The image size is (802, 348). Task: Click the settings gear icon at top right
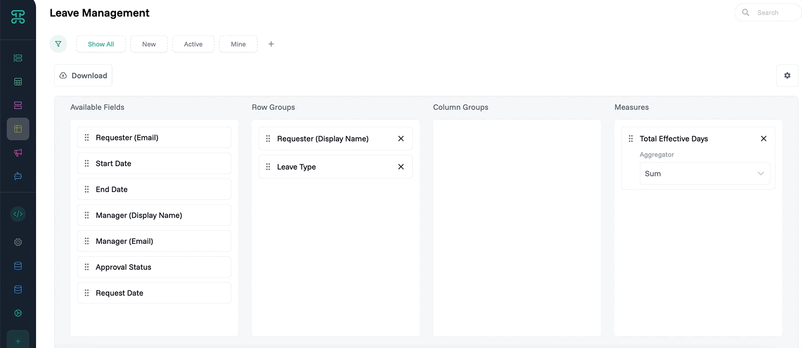point(787,75)
